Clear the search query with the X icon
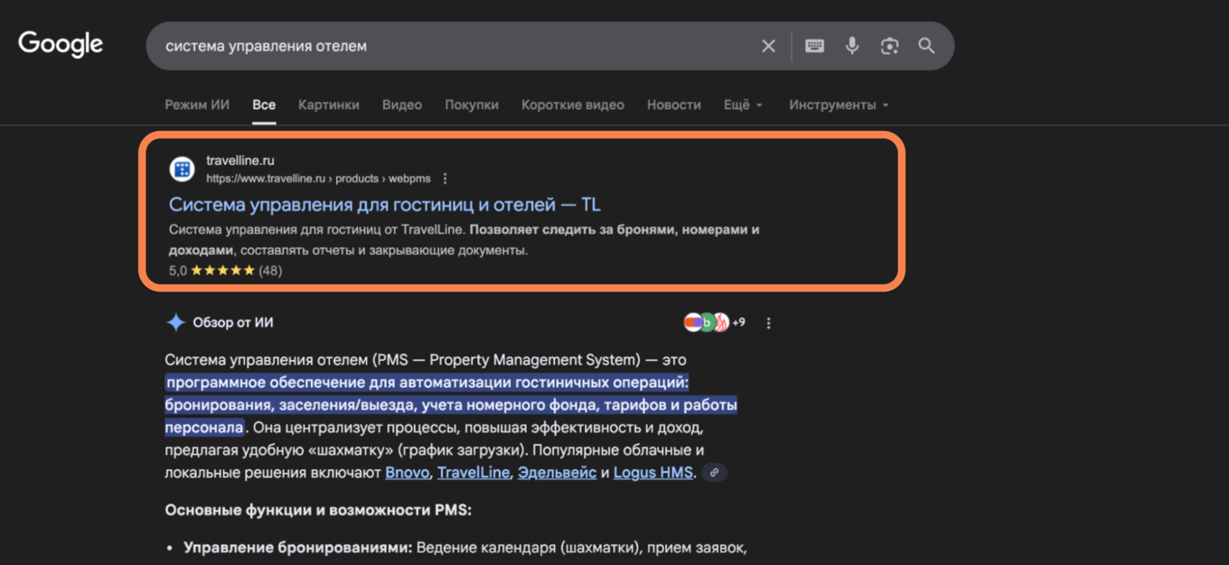Screen dimensions: 1229x565 click(768, 46)
